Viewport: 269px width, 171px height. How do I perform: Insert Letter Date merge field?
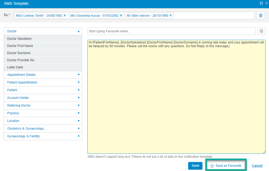click(43, 67)
